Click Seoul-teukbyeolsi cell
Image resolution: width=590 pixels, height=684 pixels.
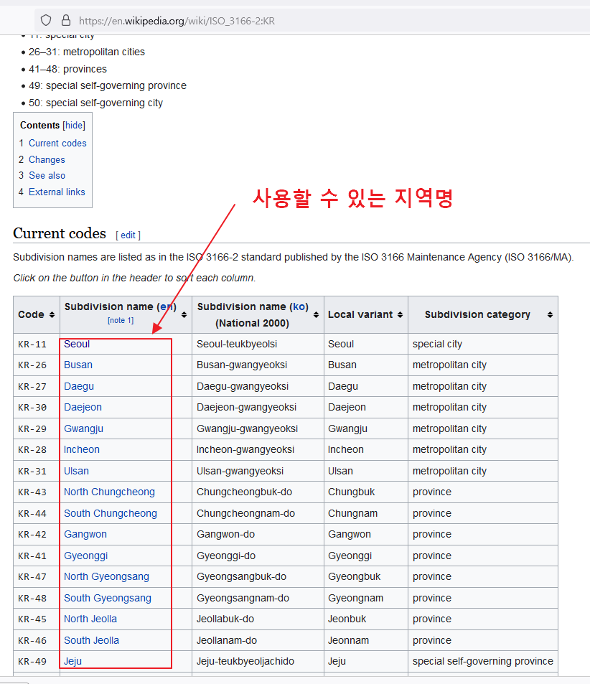tap(258, 344)
